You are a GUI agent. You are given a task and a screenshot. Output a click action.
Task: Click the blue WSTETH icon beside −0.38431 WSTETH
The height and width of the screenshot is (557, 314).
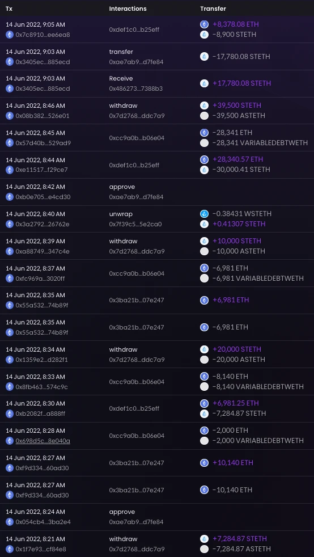click(x=204, y=214)
